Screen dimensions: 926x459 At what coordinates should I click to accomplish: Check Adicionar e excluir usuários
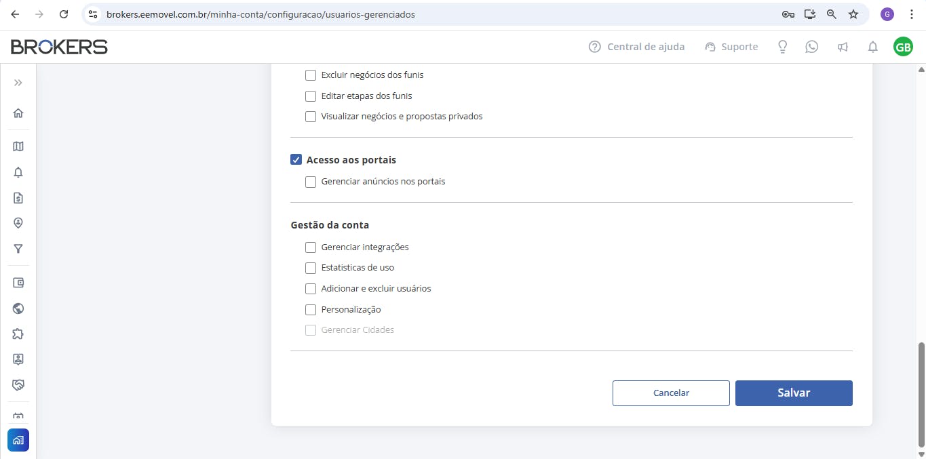tap(311, 289)
